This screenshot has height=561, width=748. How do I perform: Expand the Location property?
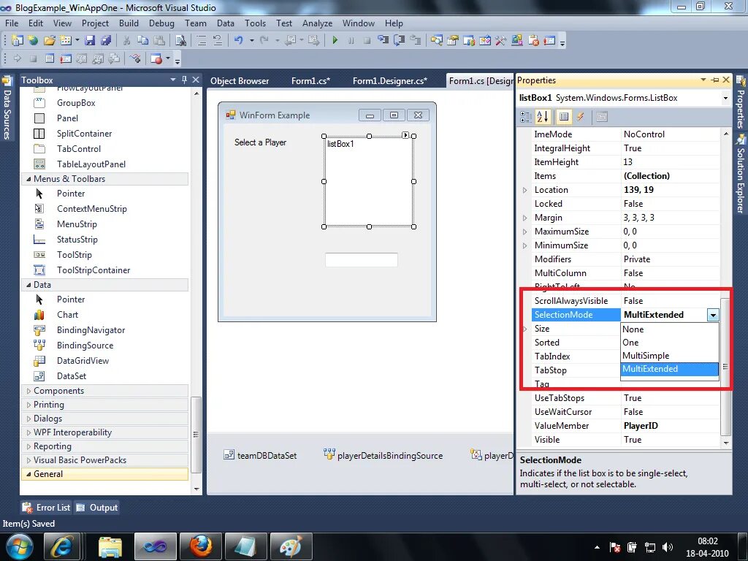click(x=524, y=190)
